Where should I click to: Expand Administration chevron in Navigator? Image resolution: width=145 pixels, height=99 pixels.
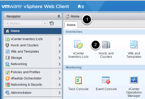60,93
